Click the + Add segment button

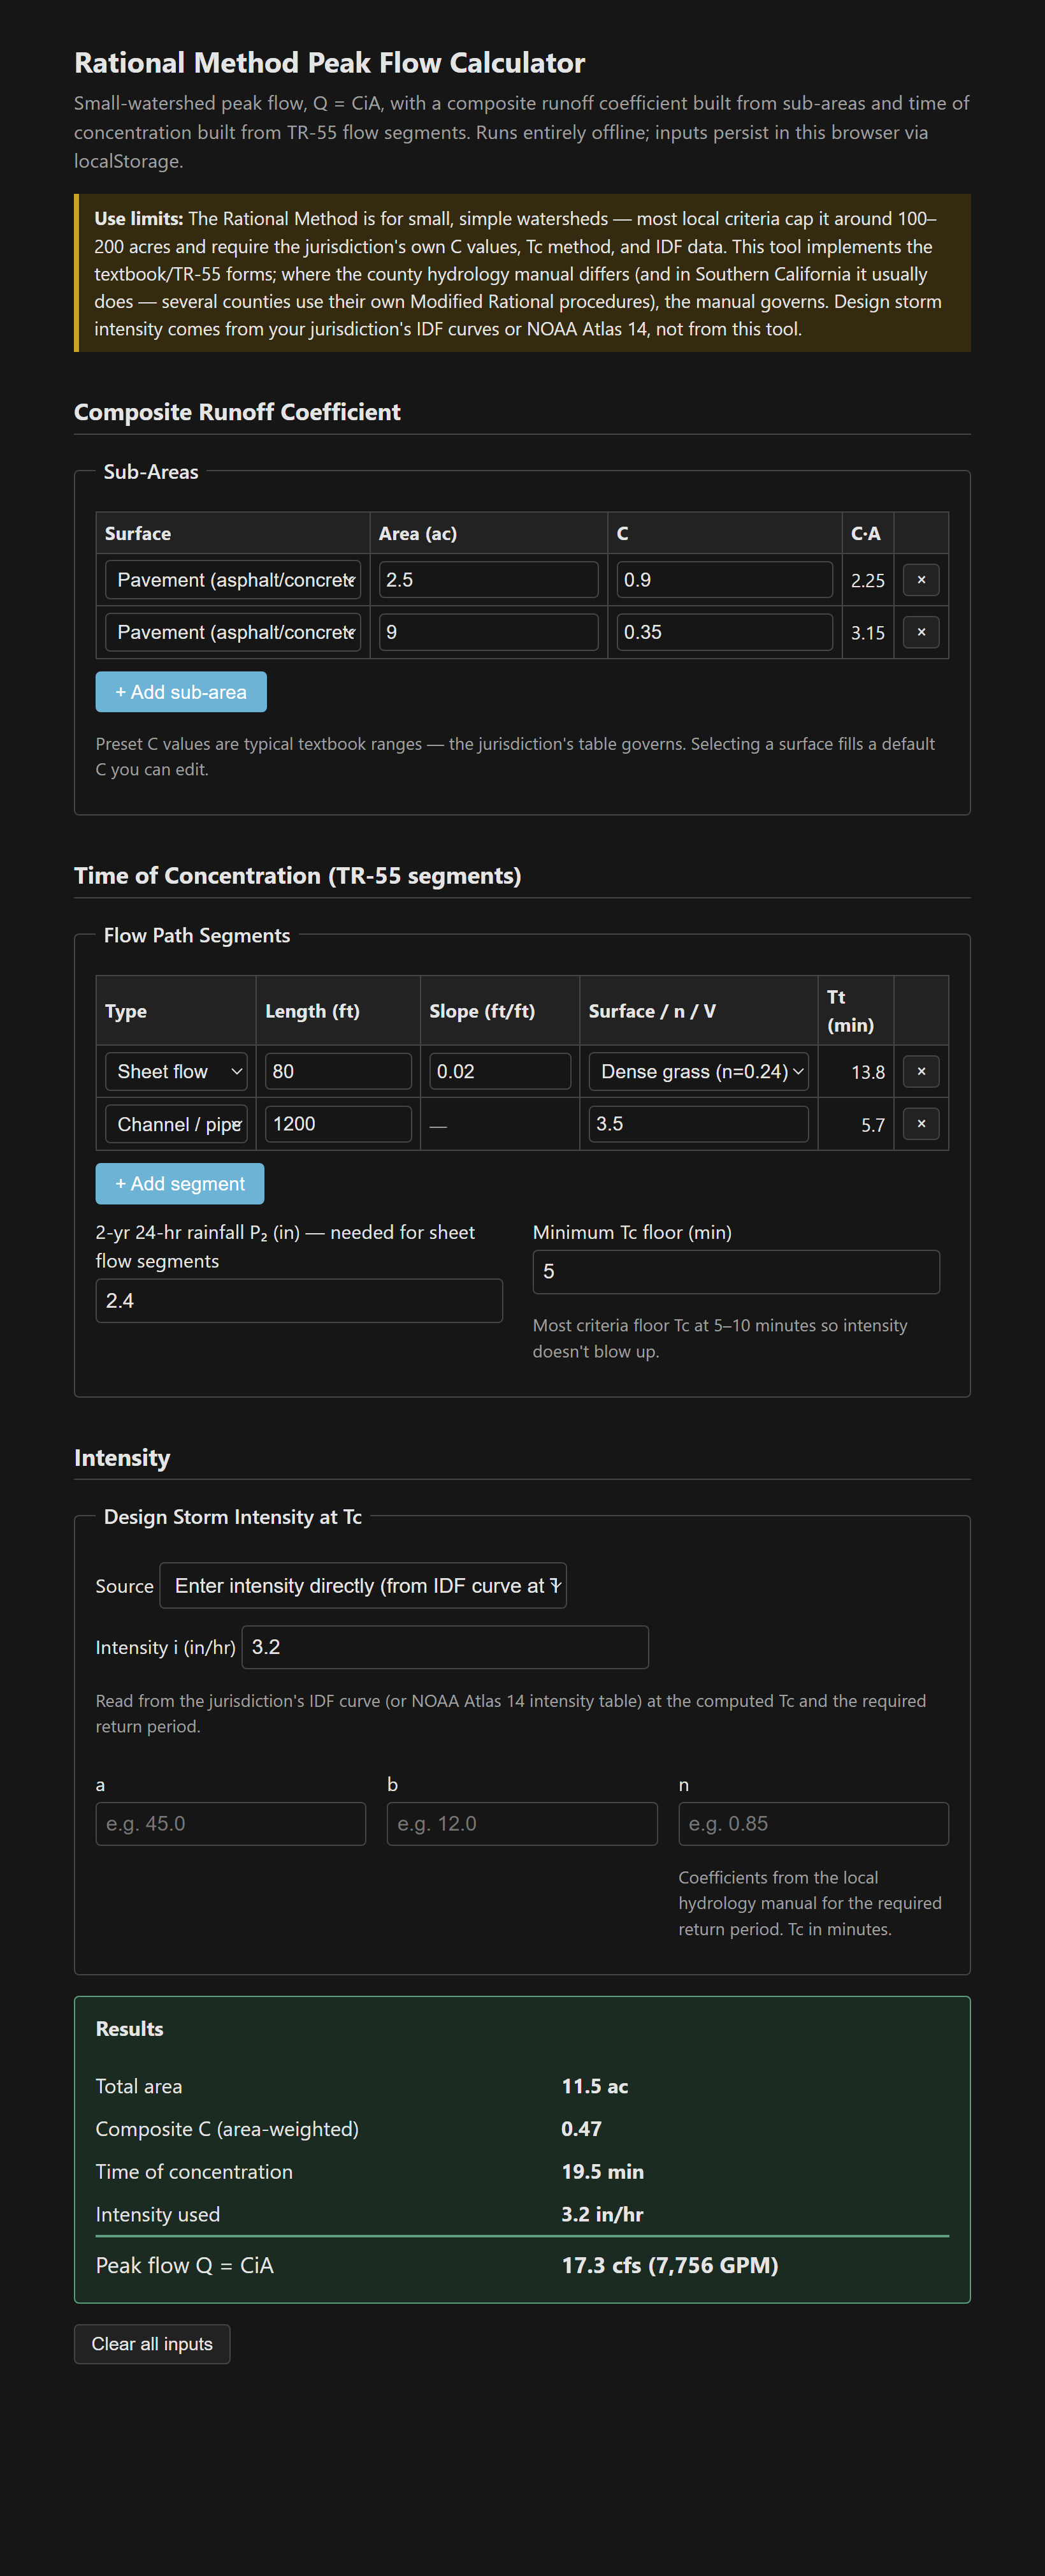pyautogui.click(x=180, y=1184)
